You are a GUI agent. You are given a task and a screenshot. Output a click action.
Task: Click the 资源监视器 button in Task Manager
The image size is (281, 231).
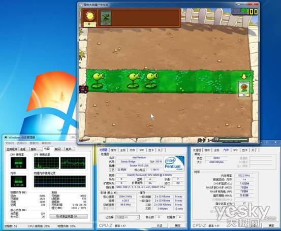tap(69, 216)
